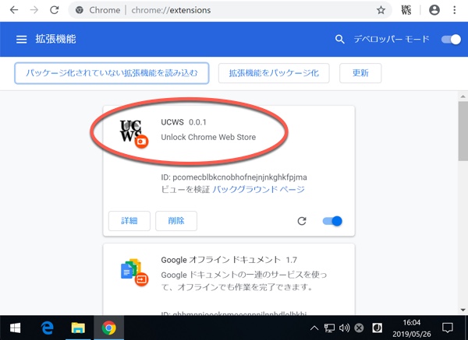Search extensions with the magnifier icon
Screen dimensions: 468x340
(x=339, y=40)
